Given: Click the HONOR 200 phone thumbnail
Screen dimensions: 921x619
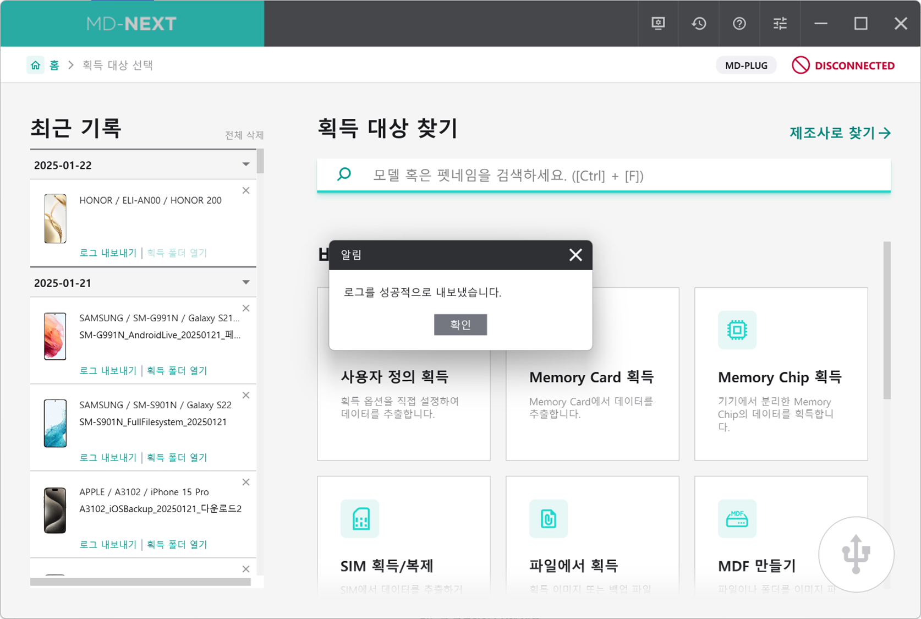Looking at the screenshot, I should (55, 218).
